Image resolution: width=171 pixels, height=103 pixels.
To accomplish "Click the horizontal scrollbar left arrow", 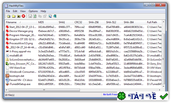I will tap(6, 90).
